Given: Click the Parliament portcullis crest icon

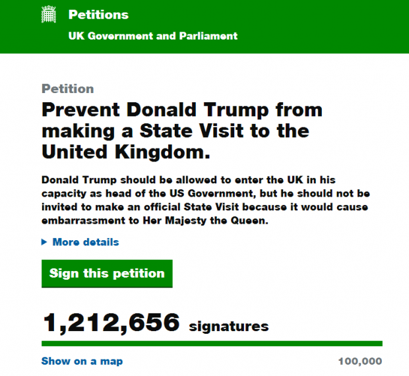Looking at the screenshot, I should pos(49,15).
